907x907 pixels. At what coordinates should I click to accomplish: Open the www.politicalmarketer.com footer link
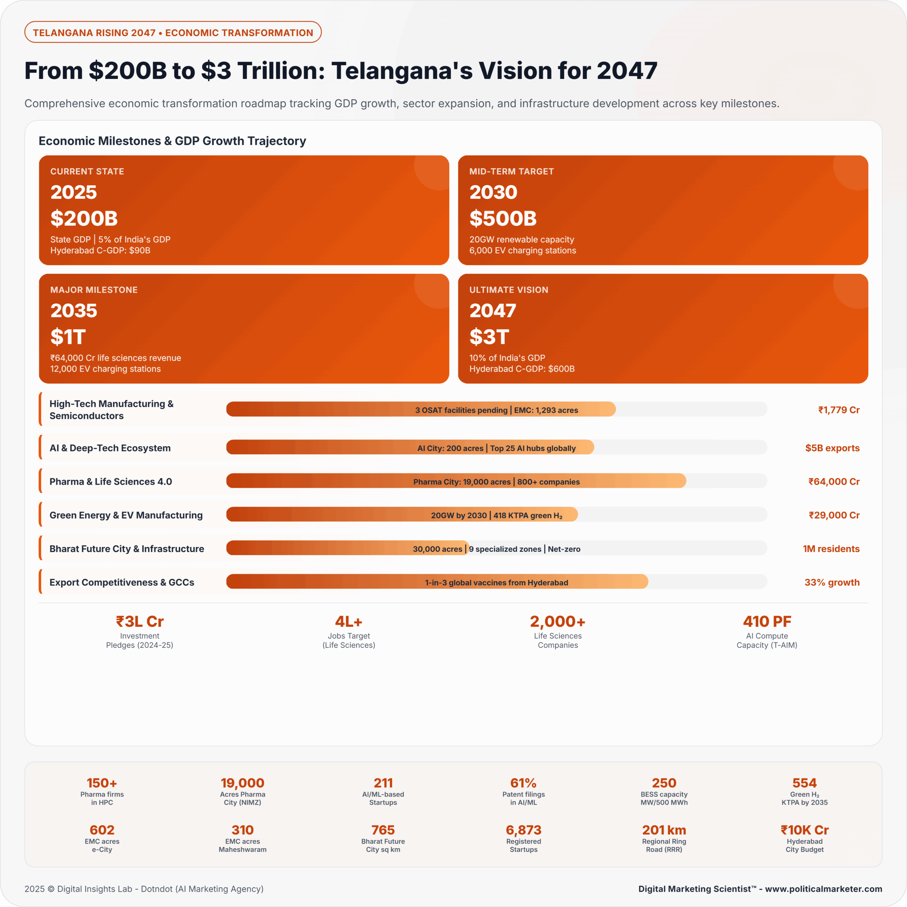click(823, 889)
